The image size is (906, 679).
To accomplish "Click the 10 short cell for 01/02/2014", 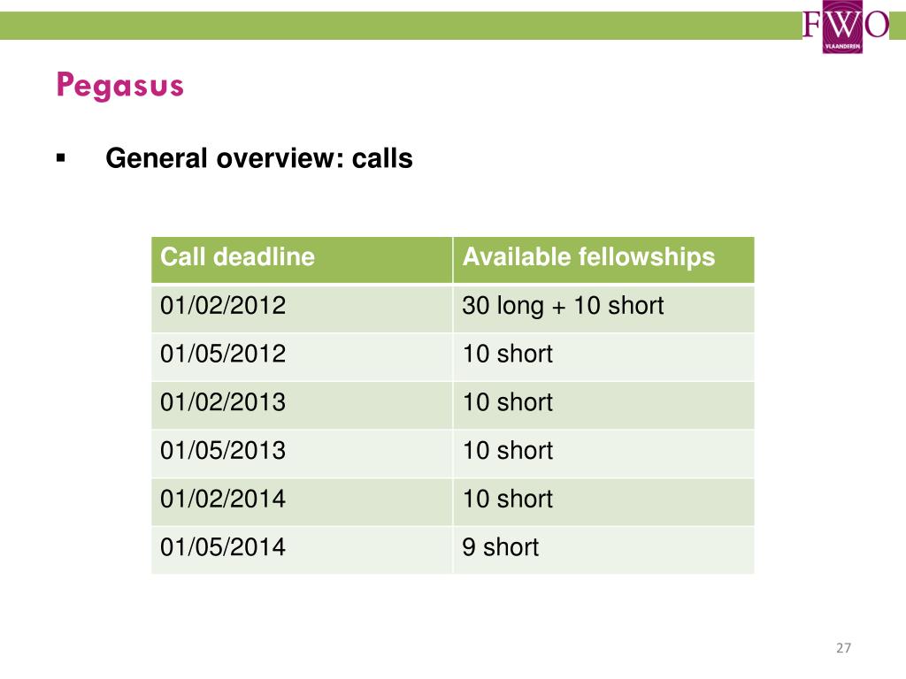I will (603, 502).
